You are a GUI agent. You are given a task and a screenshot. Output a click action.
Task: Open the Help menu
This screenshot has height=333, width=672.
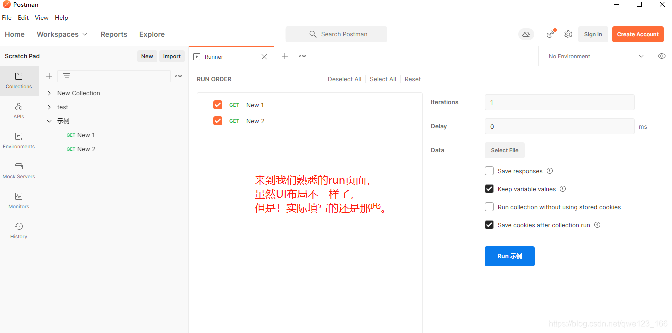click(x=61, y=17)
